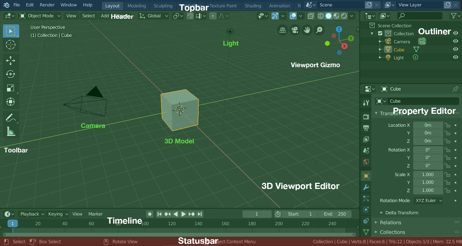Screen dimensions: 462x246
Task: Expand the Delta Transform section
Action: (x=401, y=213)
